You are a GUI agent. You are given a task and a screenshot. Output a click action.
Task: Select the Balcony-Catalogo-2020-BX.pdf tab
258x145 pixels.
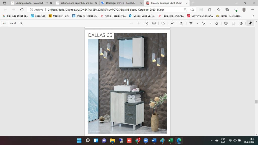coord(167,3)
